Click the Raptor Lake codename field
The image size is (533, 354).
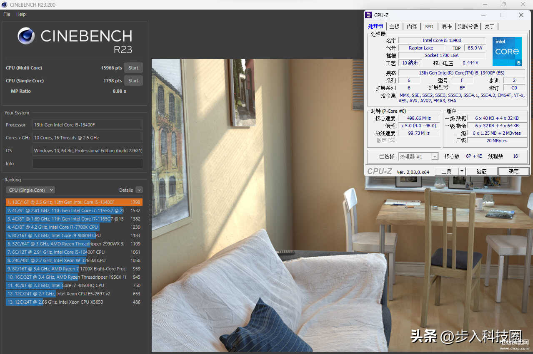[x=421, y=48]
